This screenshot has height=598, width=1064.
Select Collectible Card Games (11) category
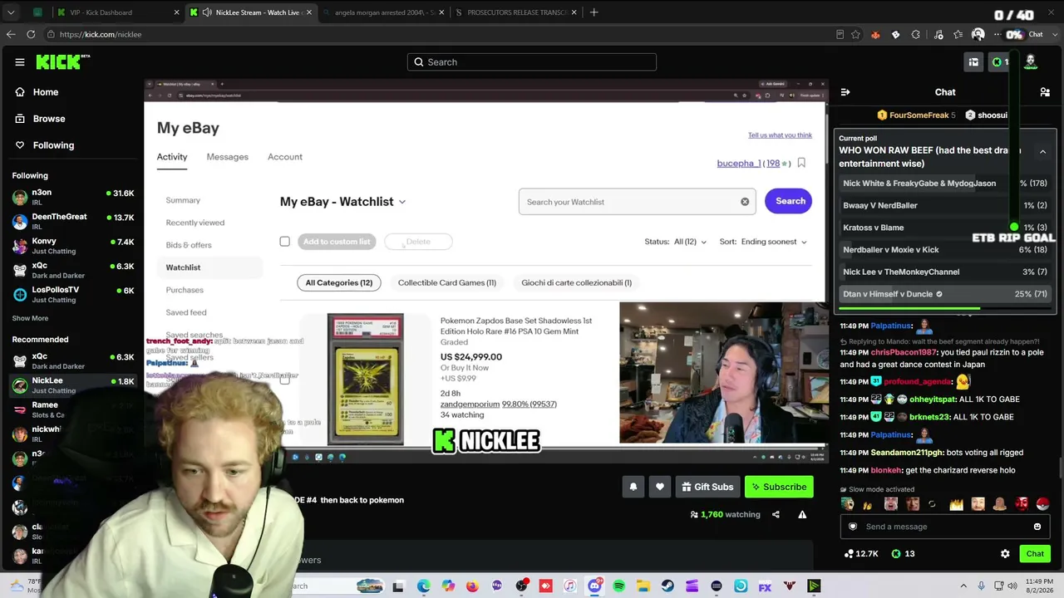click(446, 282)
